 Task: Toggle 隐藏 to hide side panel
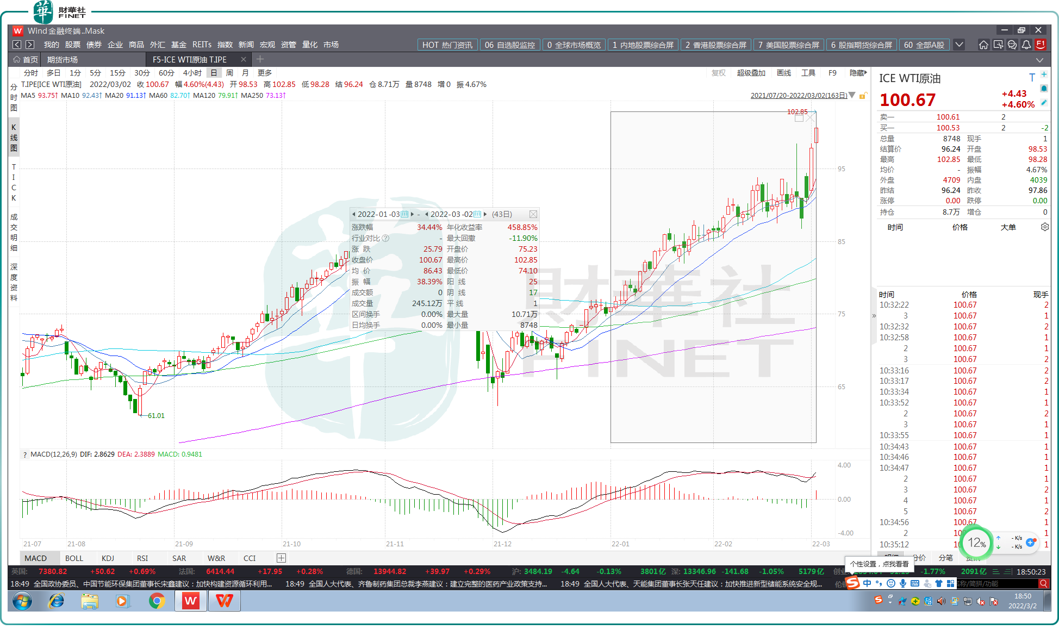[858, 73]
